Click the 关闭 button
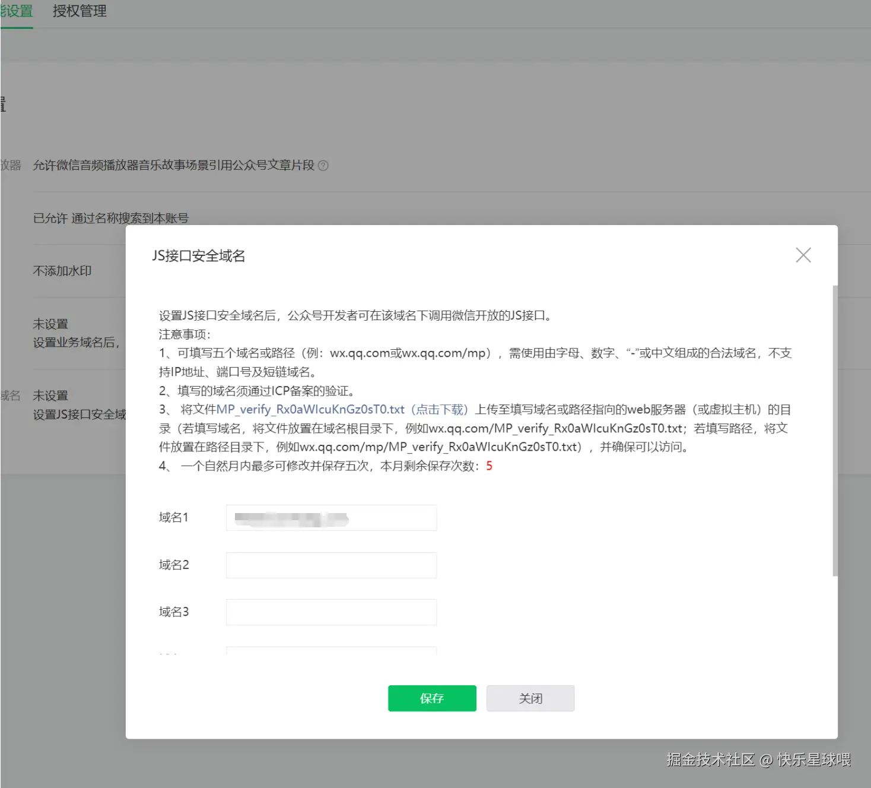The height and width of the screenshot is (788, 871). (x=530, y=698)
